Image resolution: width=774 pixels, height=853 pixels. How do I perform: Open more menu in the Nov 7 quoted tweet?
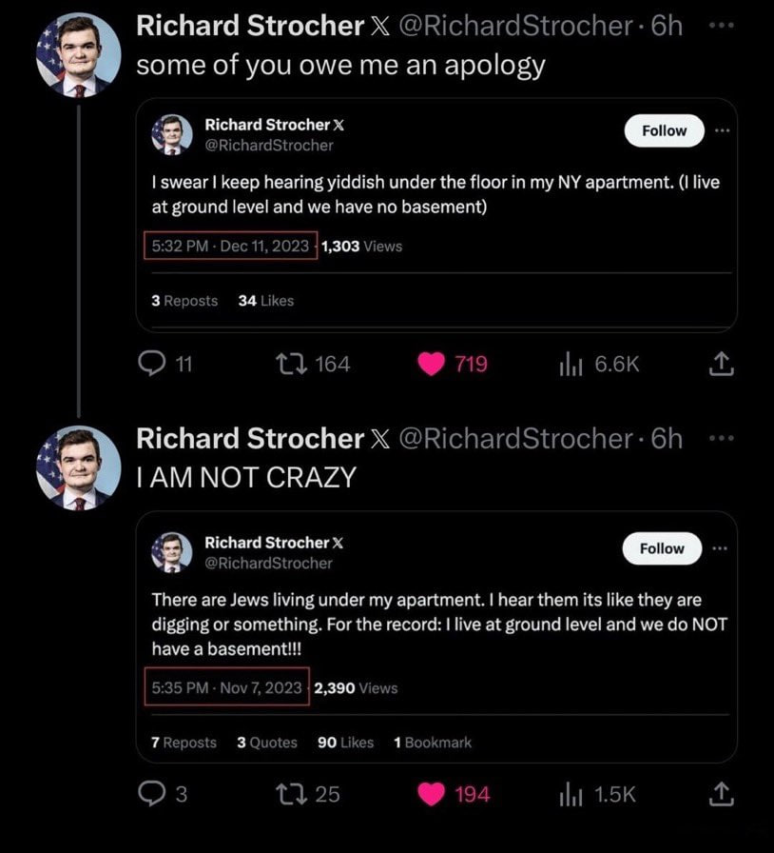tap(720, 548)
